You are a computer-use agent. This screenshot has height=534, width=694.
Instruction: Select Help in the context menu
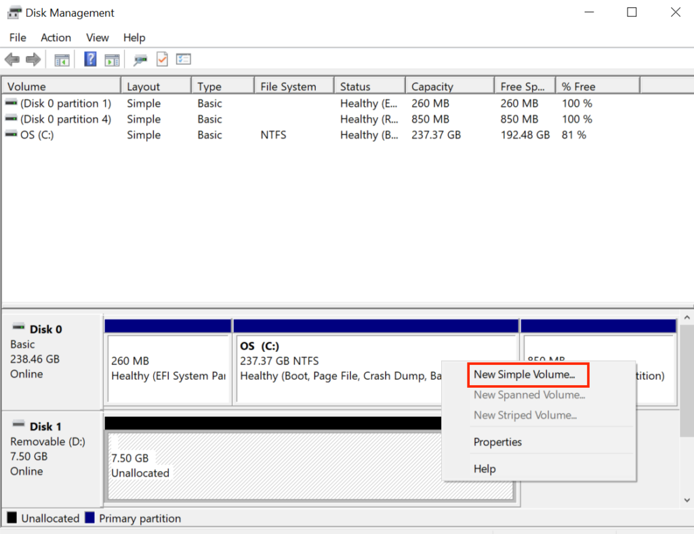(x=485, y=469)
